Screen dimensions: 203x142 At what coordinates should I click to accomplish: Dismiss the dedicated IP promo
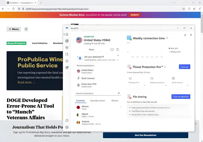coord(118,55)
